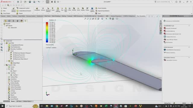
Task: Click the Windows Start button
Action: pyautogui.click(x=2, y=106)
